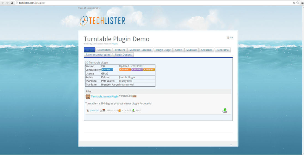Click the 'Friday, 28 November 2014' date
This screenshot has height=155, width=304.
(89, 8)
